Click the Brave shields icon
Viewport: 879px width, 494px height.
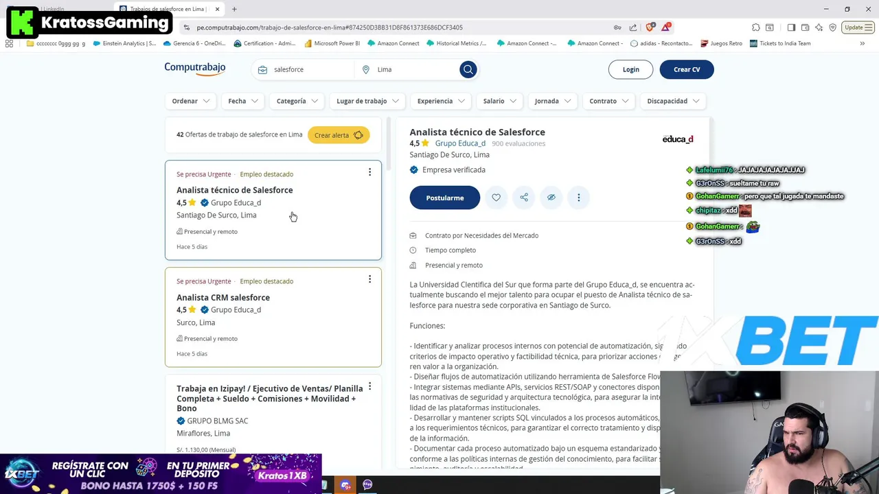click(650, 27)
